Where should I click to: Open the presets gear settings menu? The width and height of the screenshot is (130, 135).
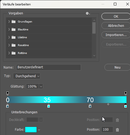(x=88, y=13)
